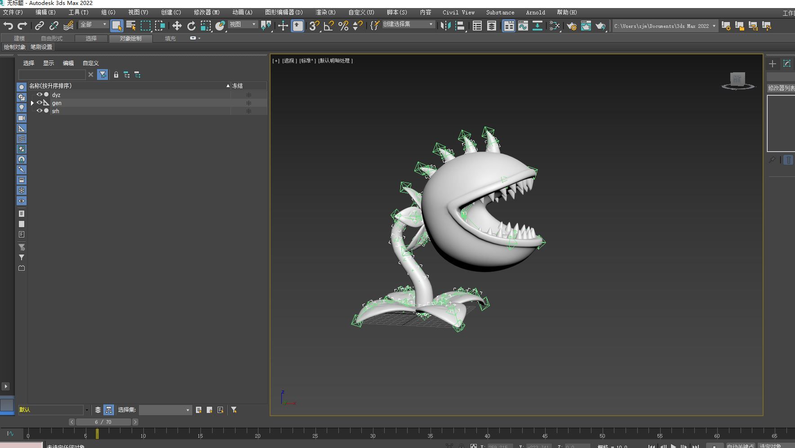Image resolution: width=795 pixels, height=448 pixels.
Task: Select the Scale tool
Action: click(x=206, y=26)
